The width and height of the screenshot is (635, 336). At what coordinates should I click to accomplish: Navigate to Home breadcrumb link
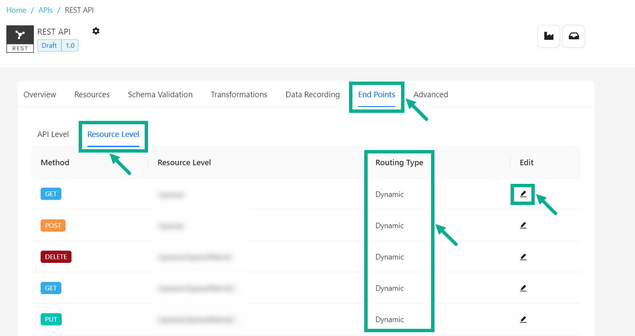coord(16,10)
